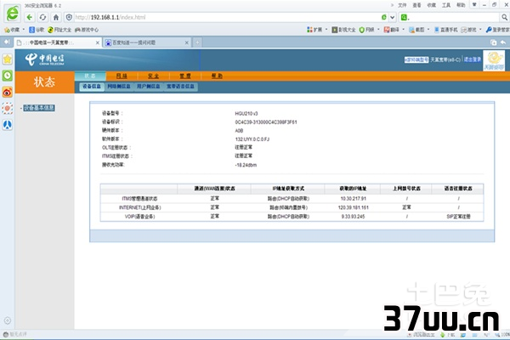Expand the 网银 dropdown arrow

pyautogui.click(x=378, y=30)
